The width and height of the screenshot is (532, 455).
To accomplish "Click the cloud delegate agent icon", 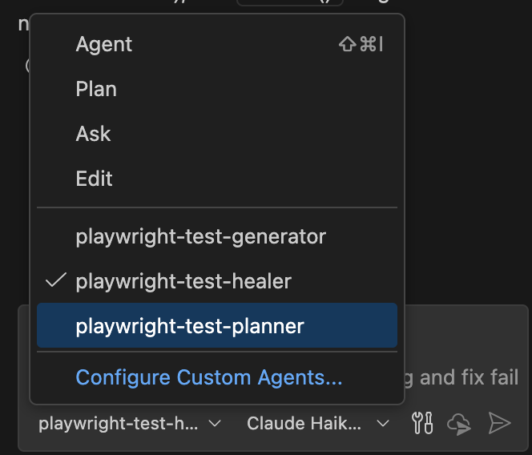I will click(460, 423).
